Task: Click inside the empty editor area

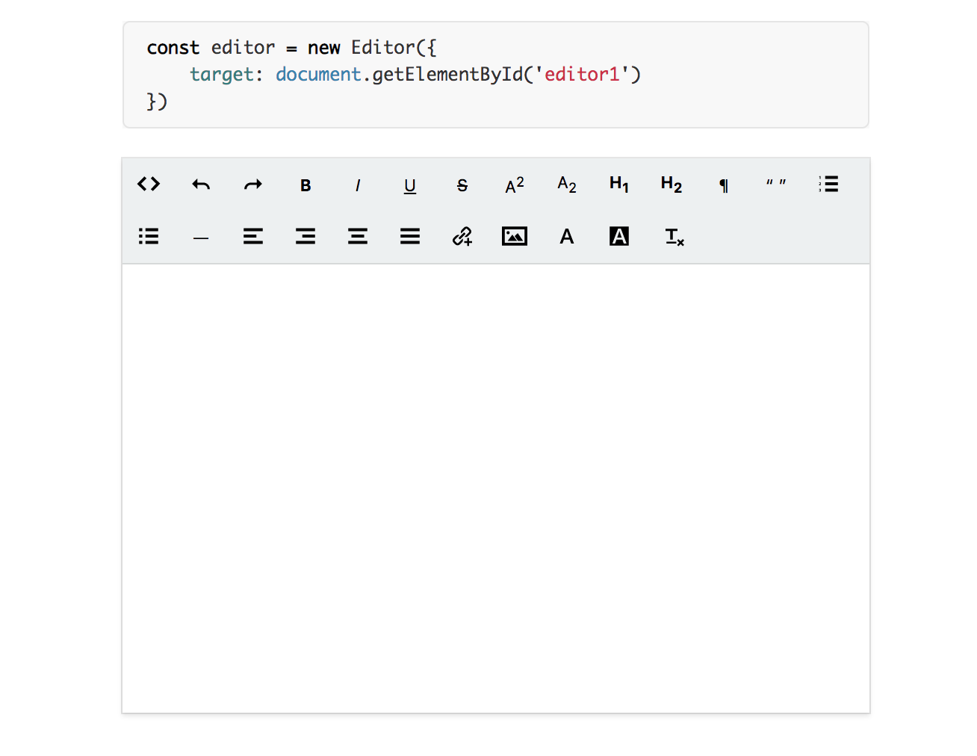Action: pos(495,486)
